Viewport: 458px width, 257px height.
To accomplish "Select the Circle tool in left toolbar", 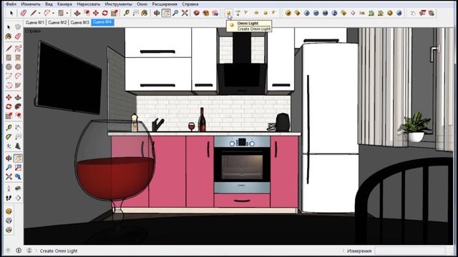I will (9, 67).
